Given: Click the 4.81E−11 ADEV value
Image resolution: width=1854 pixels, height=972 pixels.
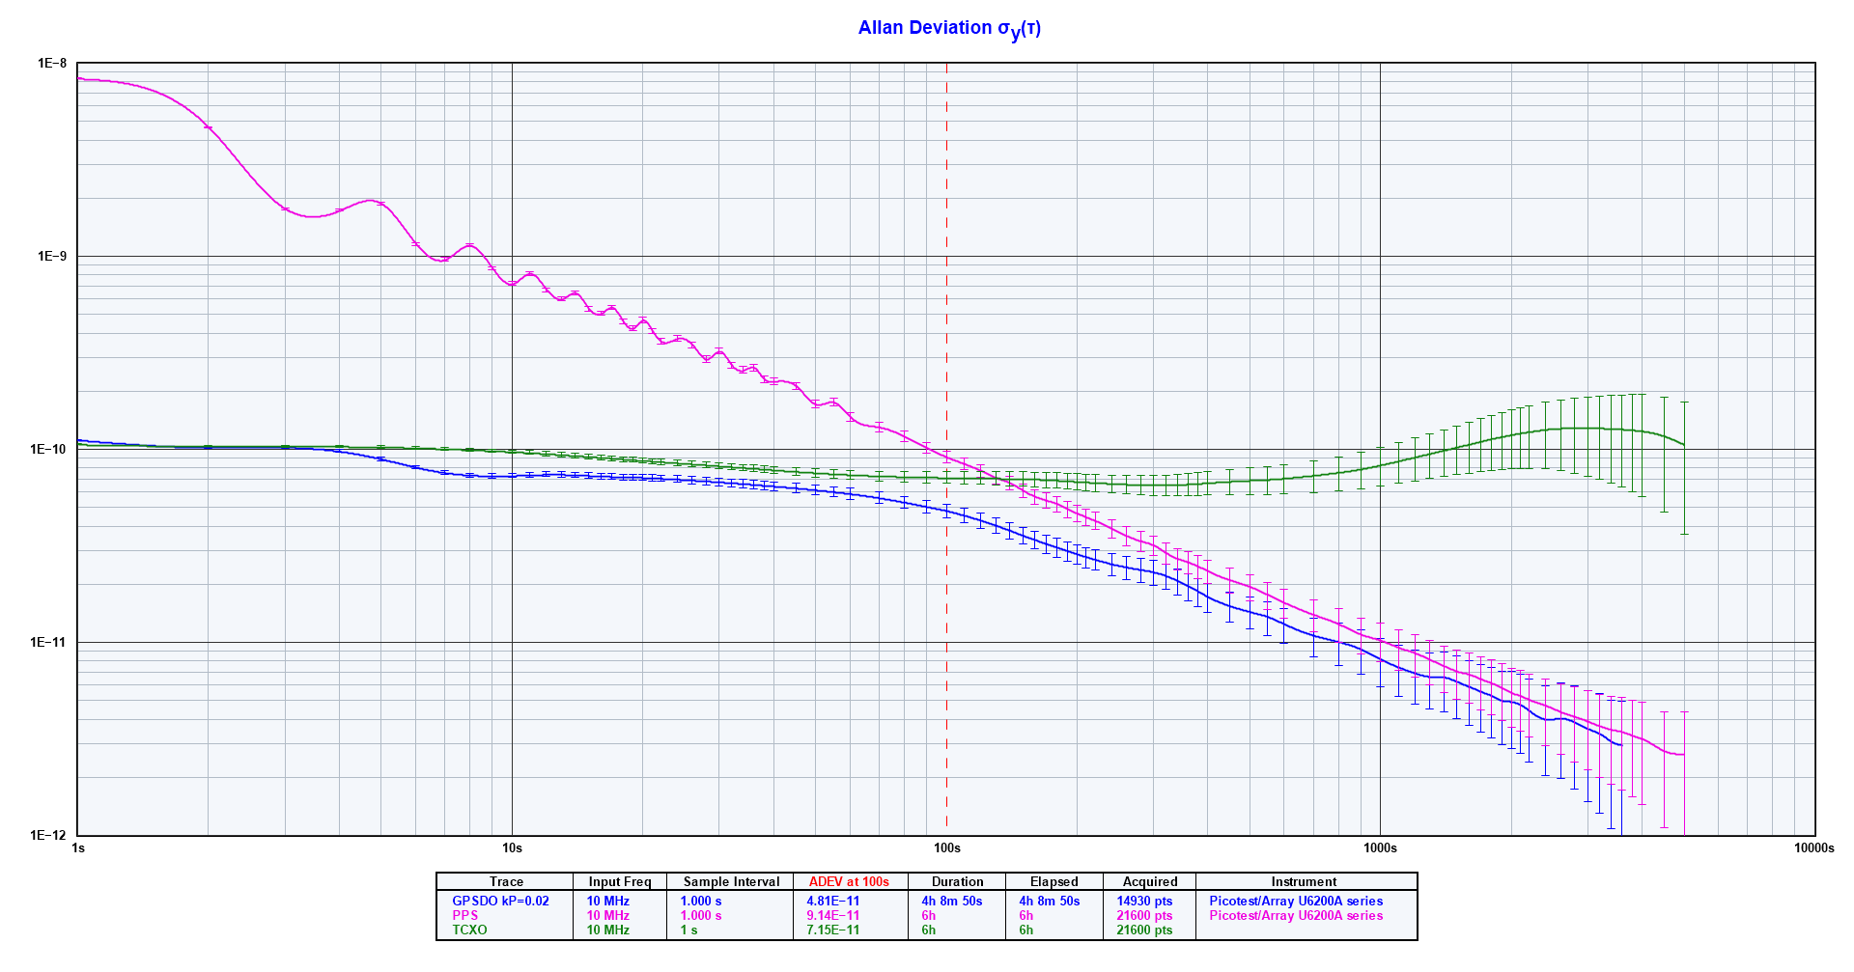Looking at the screenshot, I should (x=832, y=902).
